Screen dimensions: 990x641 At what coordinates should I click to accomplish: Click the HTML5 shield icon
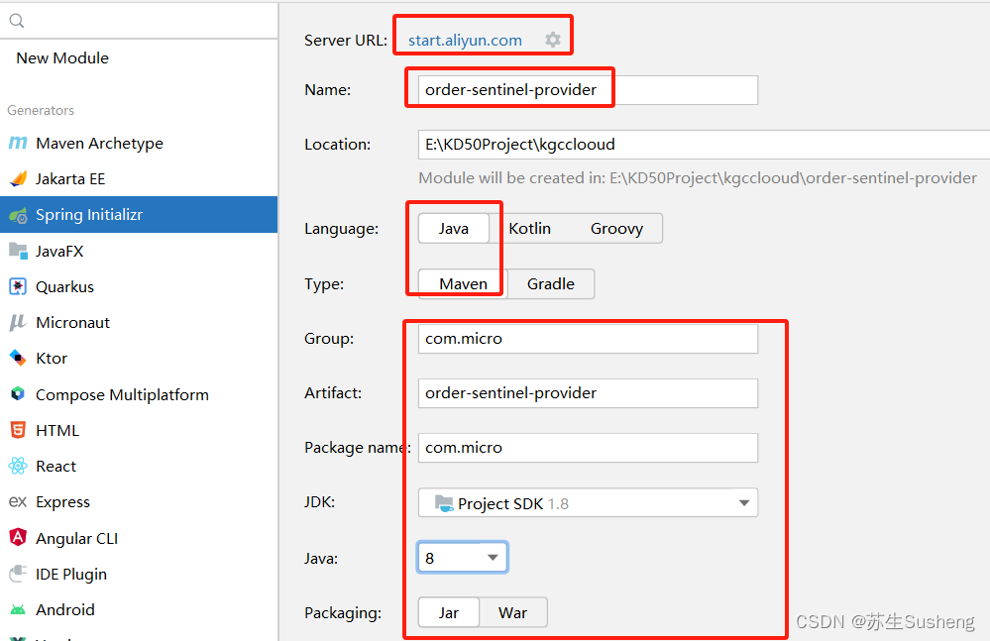pyautogui.click(x=18, y=430)
